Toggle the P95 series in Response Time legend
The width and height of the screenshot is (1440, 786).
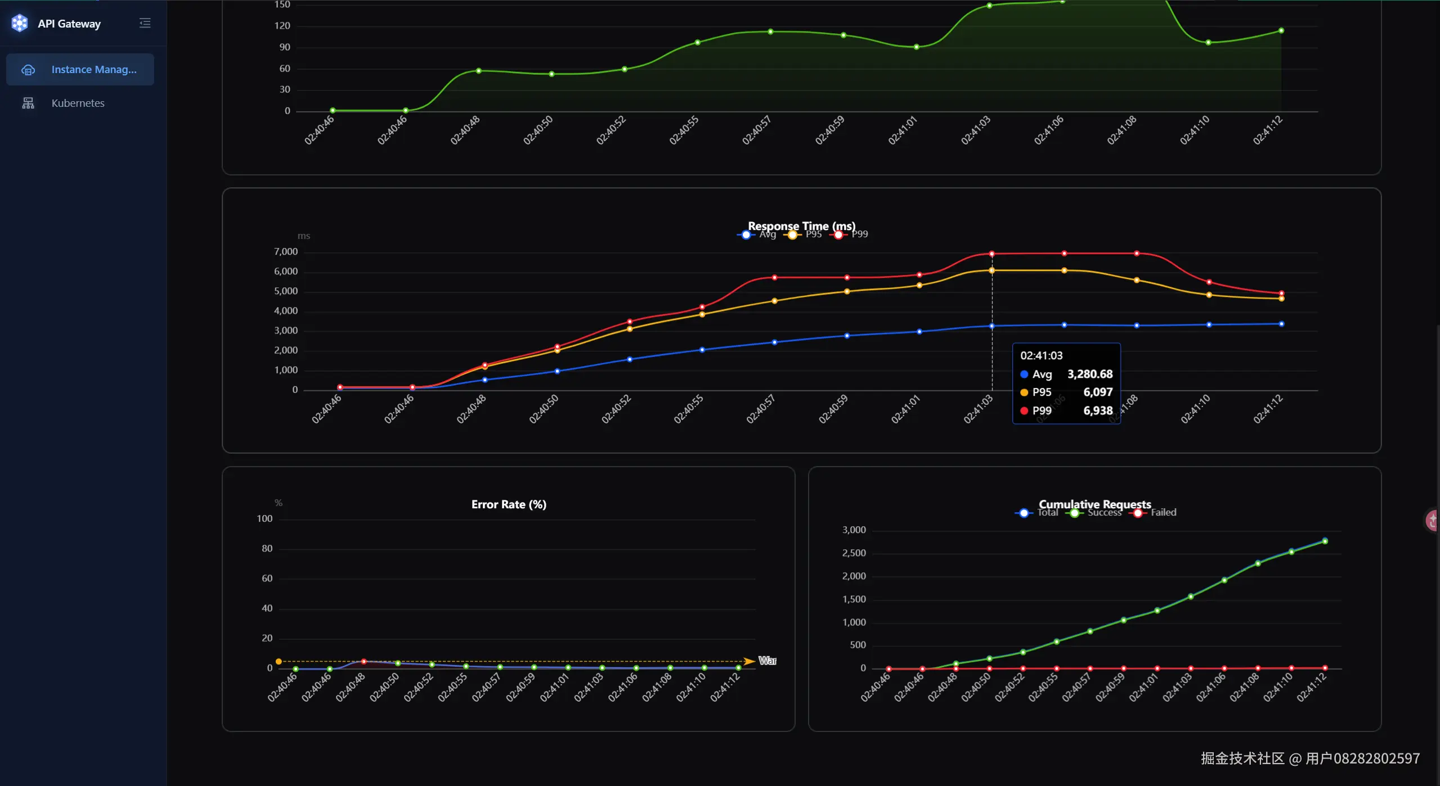[x=802, y=234]
